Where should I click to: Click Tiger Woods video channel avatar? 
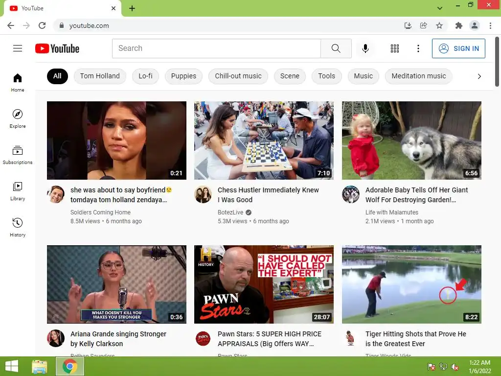tap(350, 338)
